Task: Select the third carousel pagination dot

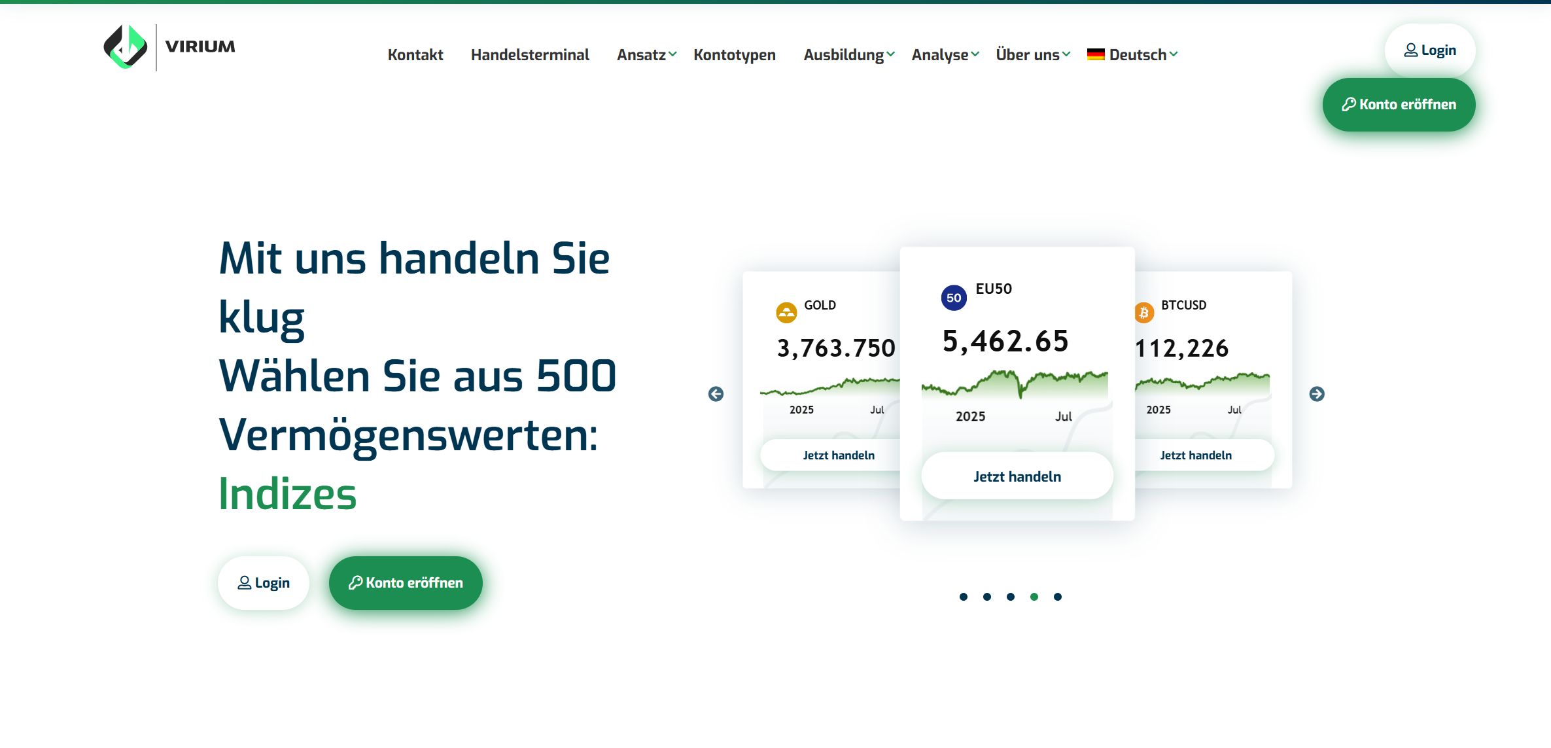Action: click(1011, 597)
